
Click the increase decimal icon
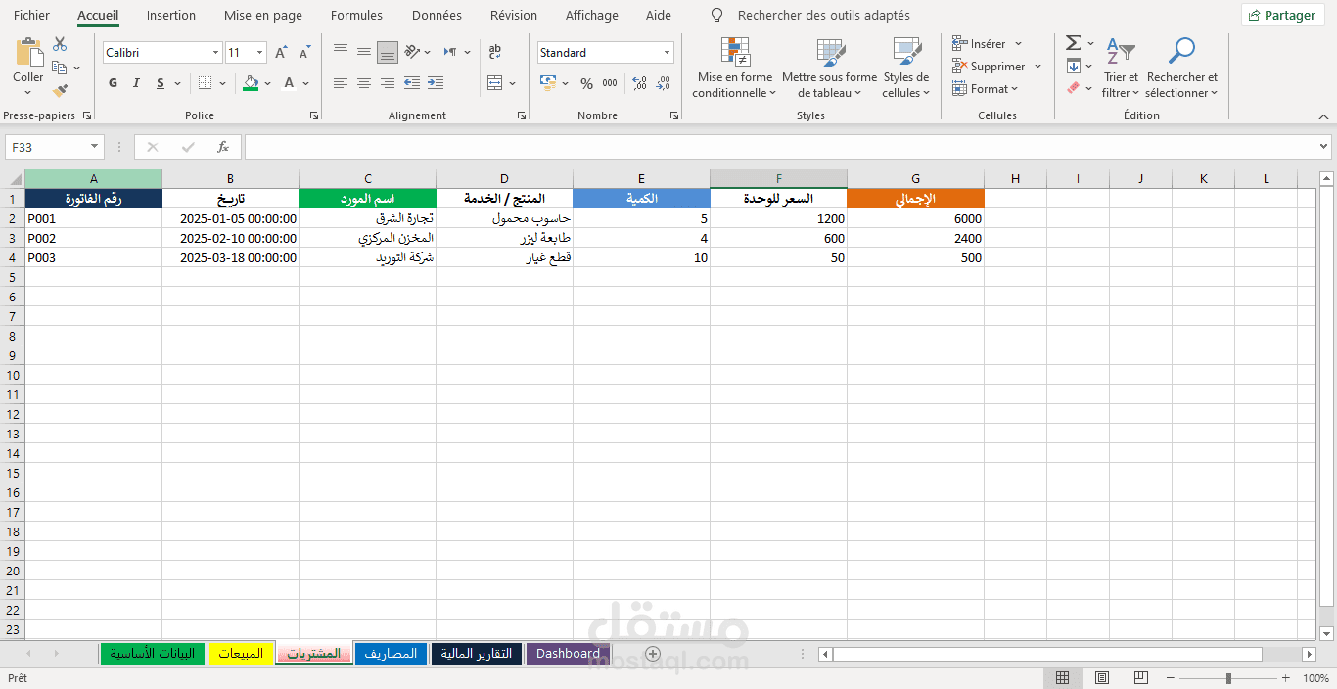[x=639, y=83]
